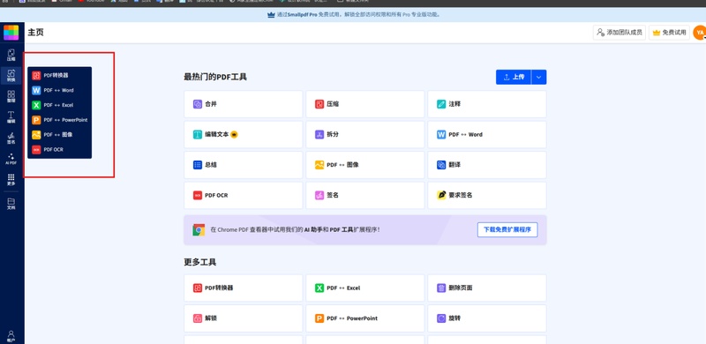
Task: Click the Smallpdf Pro free trial banner
Action: [x=353, y=14]
